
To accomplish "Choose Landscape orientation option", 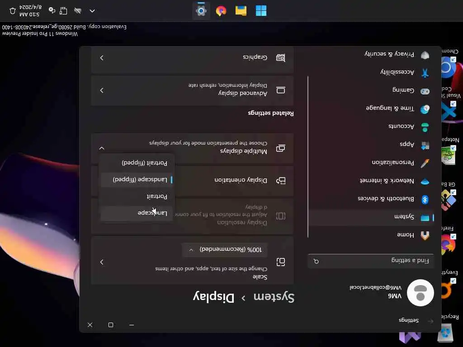I will point(137,213).
